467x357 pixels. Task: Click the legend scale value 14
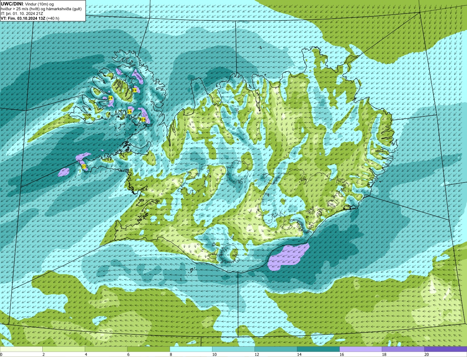point(299,354)
